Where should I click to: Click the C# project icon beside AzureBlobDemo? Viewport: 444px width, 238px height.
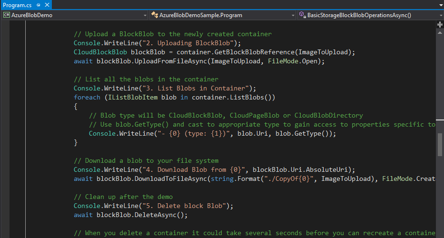point(7,15)
